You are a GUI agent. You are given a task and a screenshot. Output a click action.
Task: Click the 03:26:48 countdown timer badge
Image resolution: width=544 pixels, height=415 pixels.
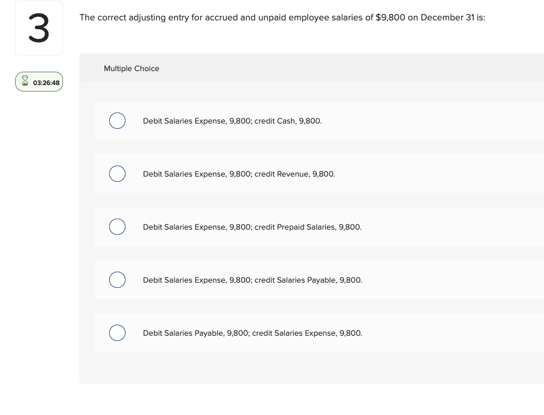[39, 82]
